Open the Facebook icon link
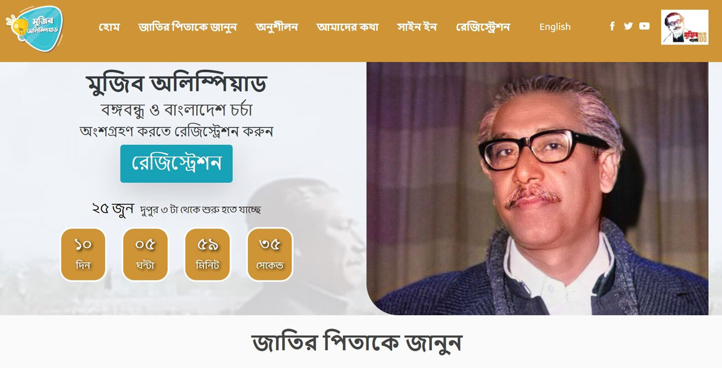Viewport: 722px width, 376px height. 612,26
